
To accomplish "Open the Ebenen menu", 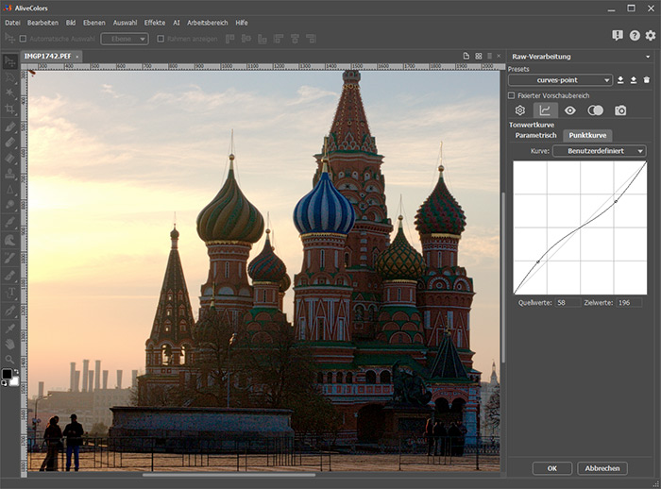I will (x=94, y=23).
